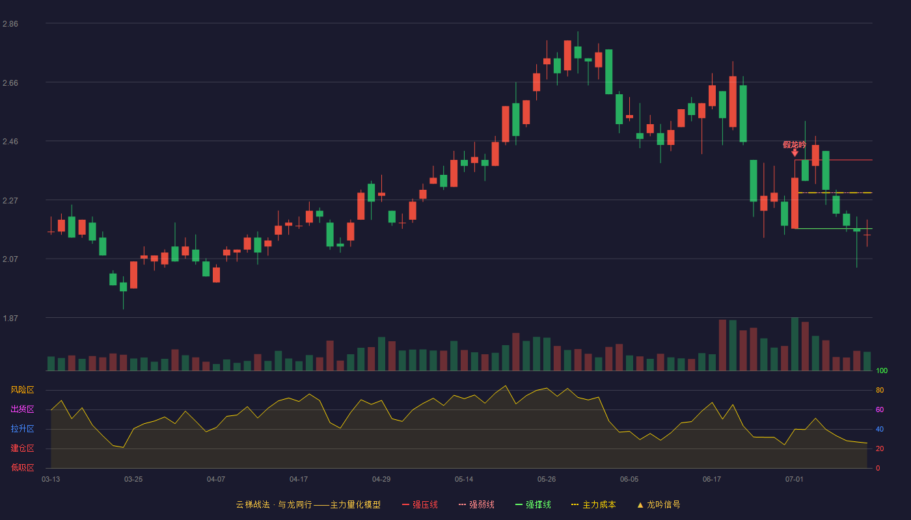Image resolution: width=911 pixels, height=520 pixels.
Task: Click the 07-01 date axis label
Action: coord(795,479)
